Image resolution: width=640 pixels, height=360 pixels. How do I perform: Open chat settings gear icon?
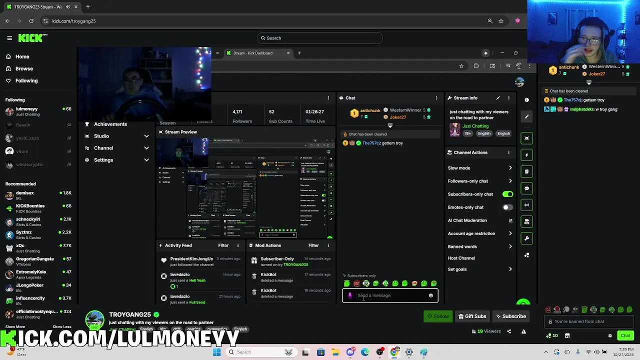[x=610, y=335]
